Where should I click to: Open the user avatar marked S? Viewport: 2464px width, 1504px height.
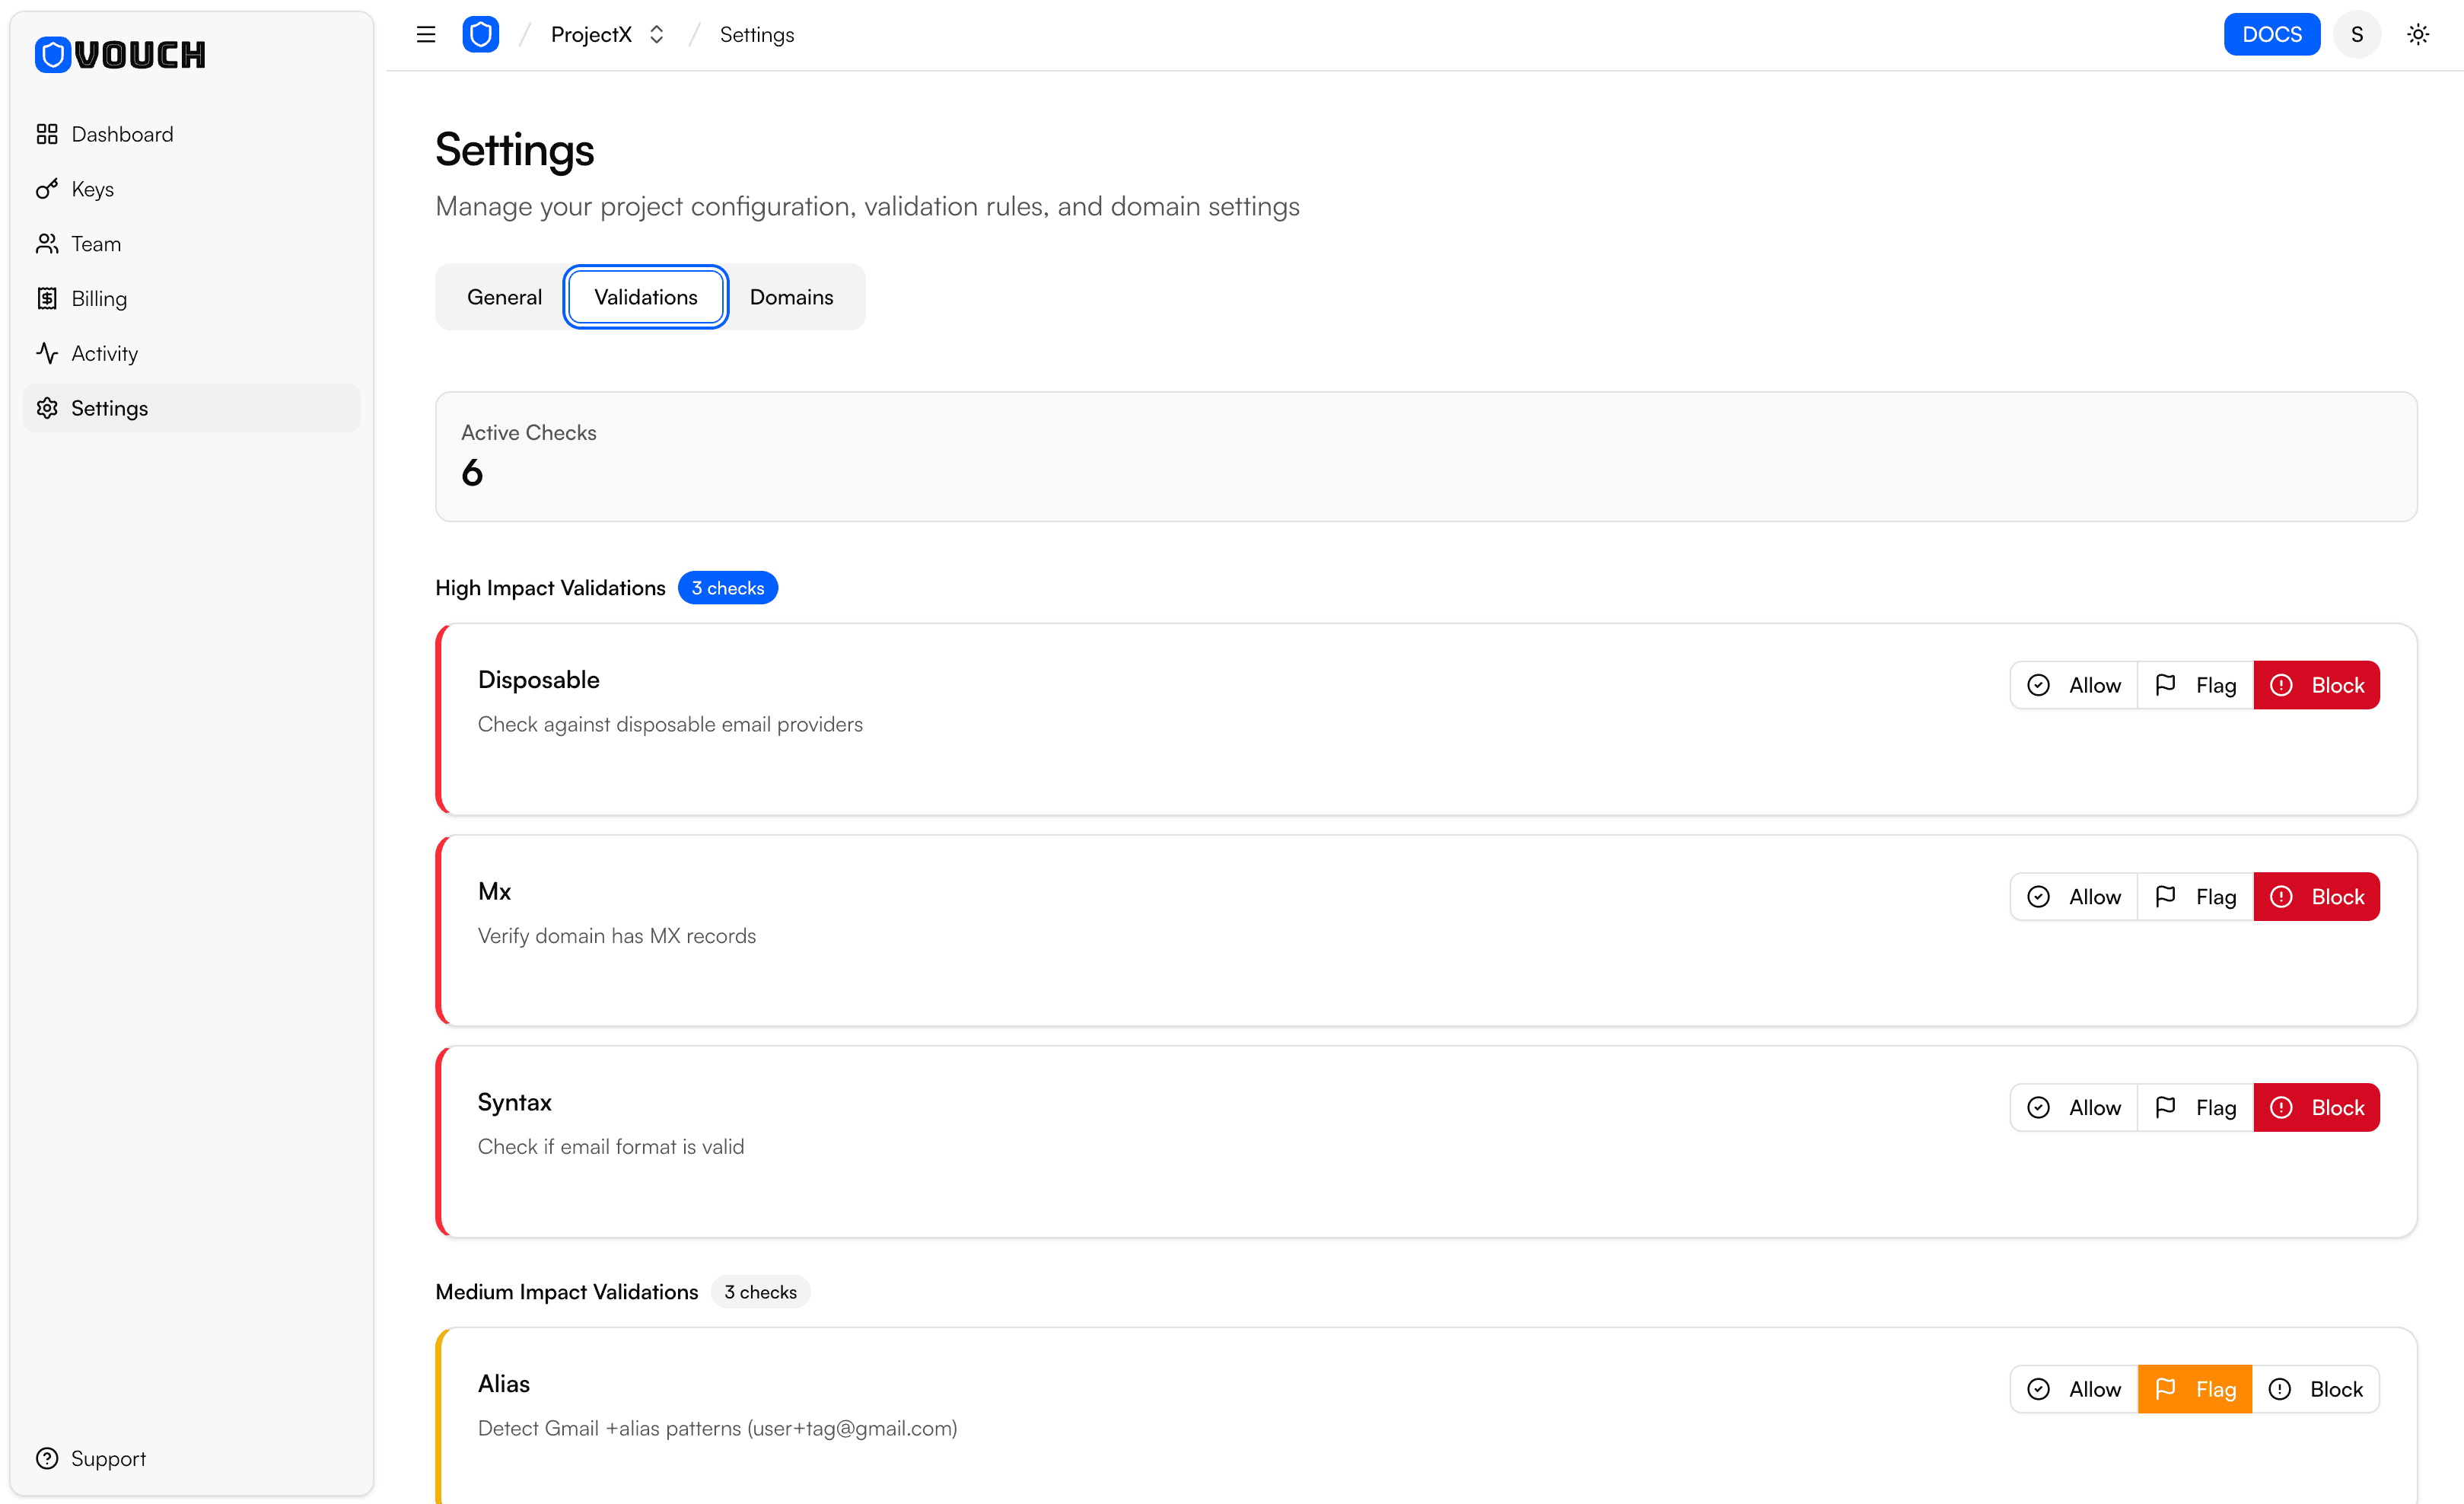click(2356, 33)
